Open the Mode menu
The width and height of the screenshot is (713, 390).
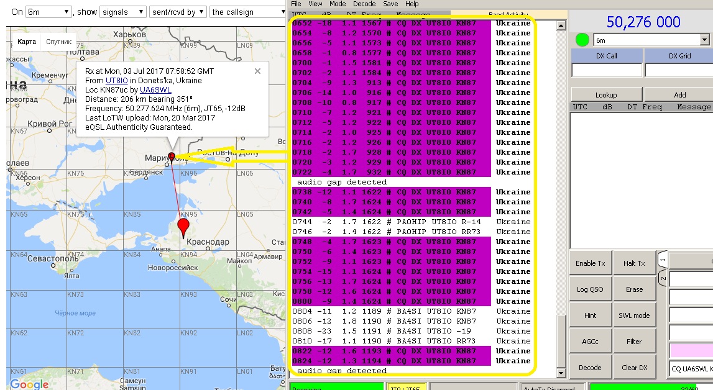coord(338,4)
